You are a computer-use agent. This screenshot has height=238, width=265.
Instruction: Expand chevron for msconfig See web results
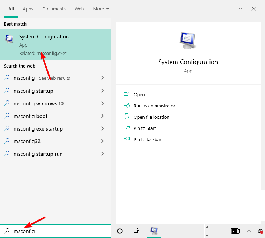coord(102,78)
